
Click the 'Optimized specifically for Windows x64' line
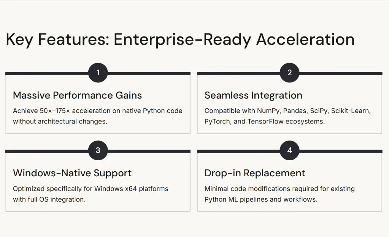click(91, 189)
